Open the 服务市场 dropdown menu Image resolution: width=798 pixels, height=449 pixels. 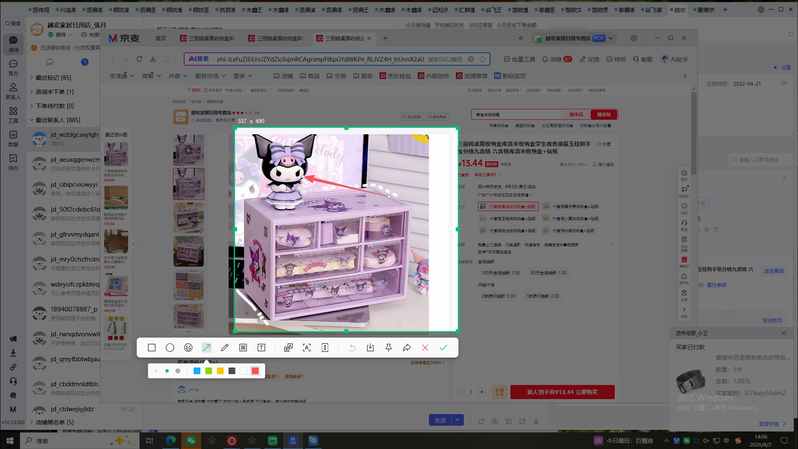pos(211,76)
